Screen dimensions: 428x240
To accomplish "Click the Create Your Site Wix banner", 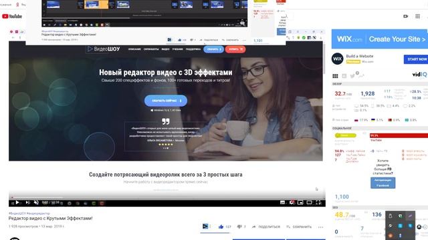I will coord(380,39).
